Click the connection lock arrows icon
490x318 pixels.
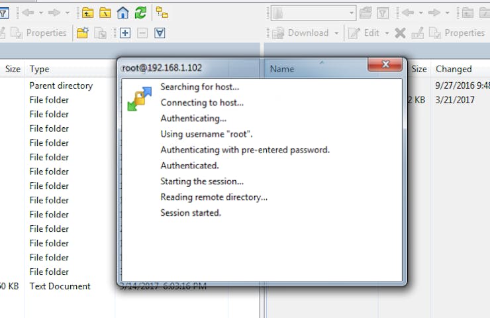(139, 99)
